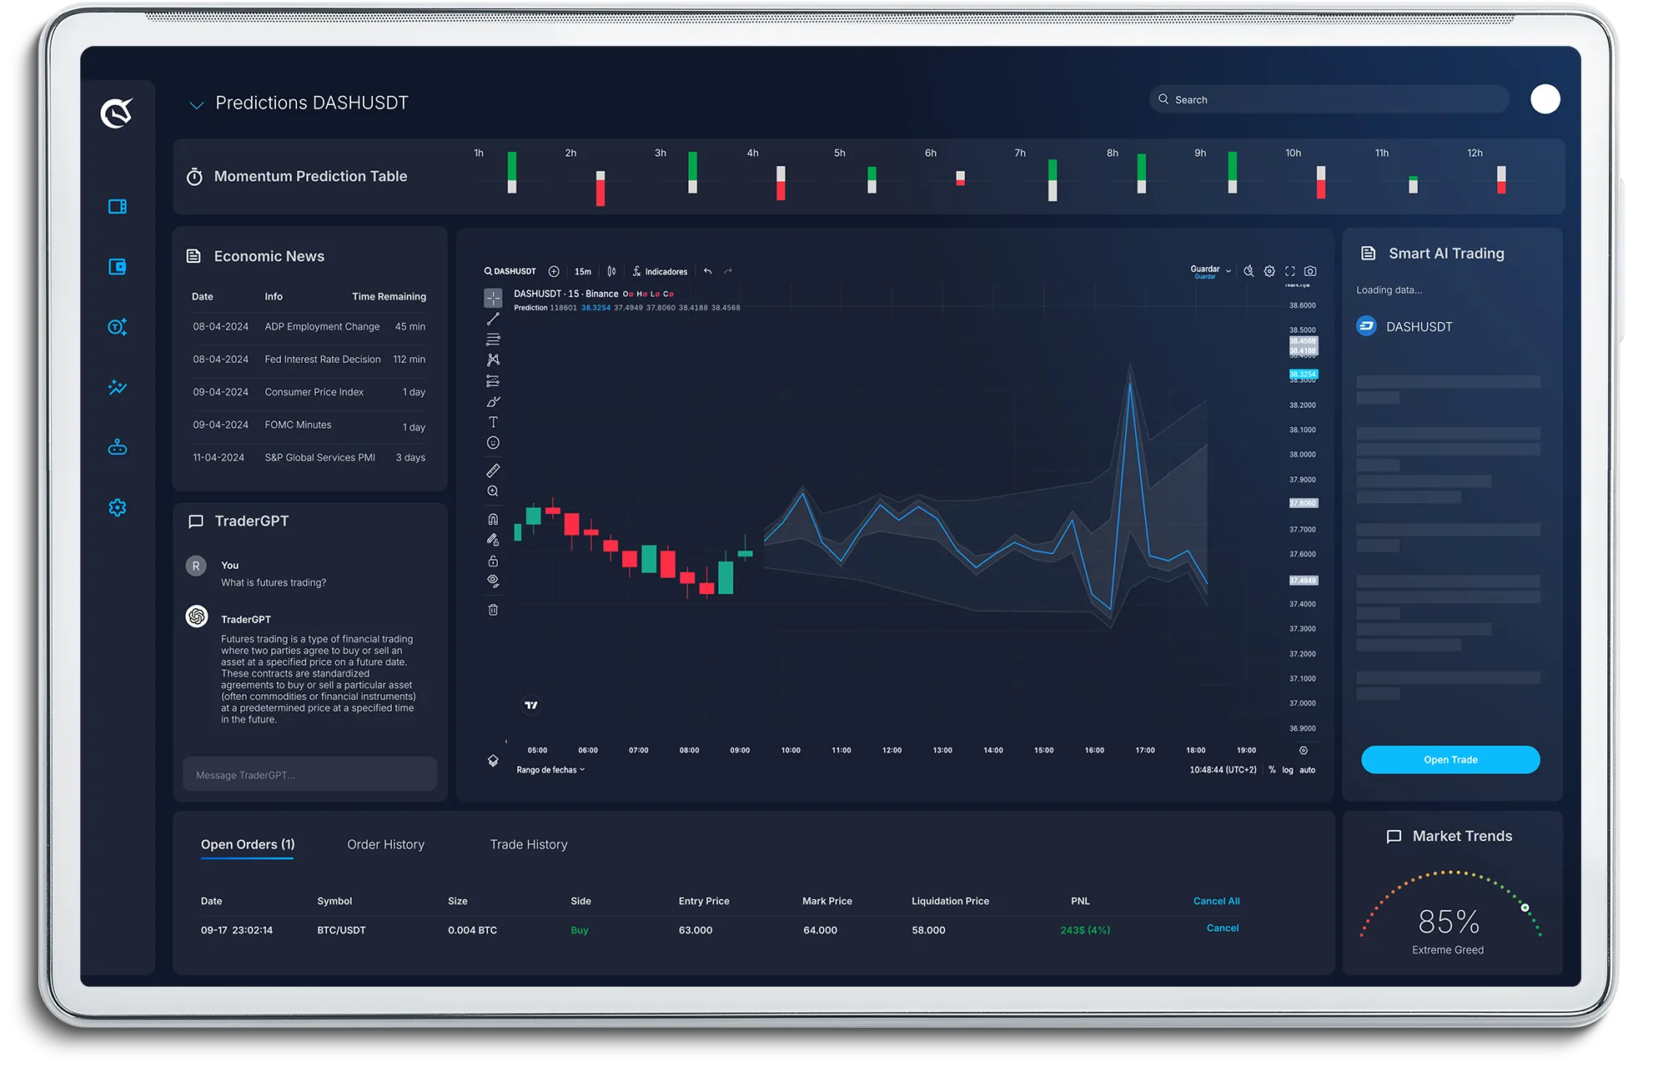Expand the Predictions DASHUSDT chevron
1668x1072 pixels.
coord(197,105)
